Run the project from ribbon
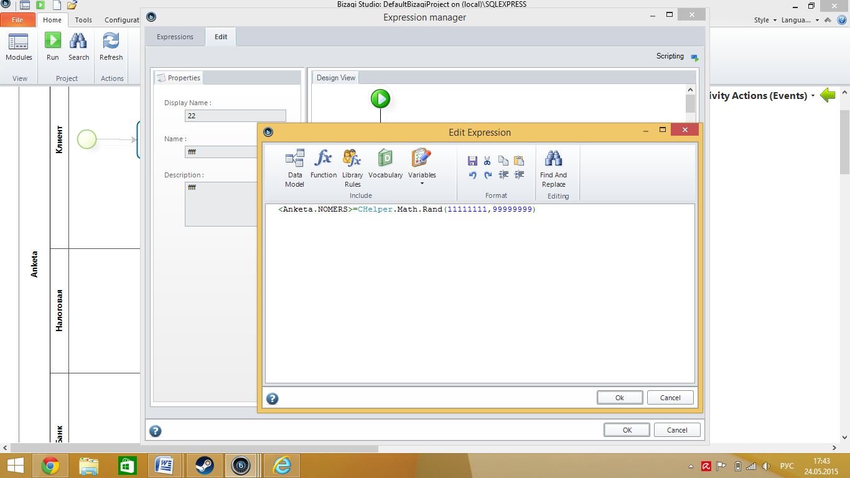Screen dimensions: 850x478 tap(53, 47)
